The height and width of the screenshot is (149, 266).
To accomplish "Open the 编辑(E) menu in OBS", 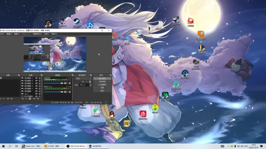I will click(9, 34).
